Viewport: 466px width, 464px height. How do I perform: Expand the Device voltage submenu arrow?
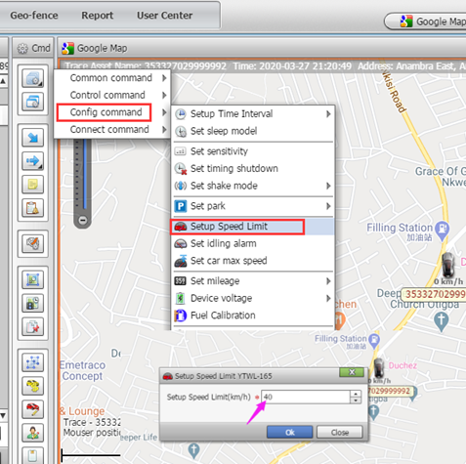point(328,298)
